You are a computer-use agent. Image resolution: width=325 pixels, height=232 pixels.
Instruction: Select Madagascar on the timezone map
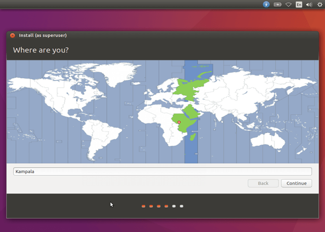pyautogui.click(x=193, y=137)
